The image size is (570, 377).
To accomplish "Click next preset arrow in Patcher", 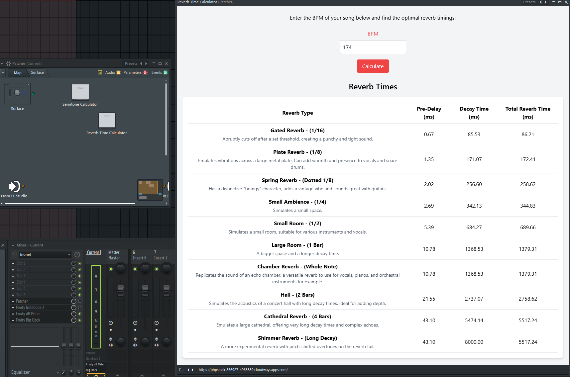I will coord(146,63).
